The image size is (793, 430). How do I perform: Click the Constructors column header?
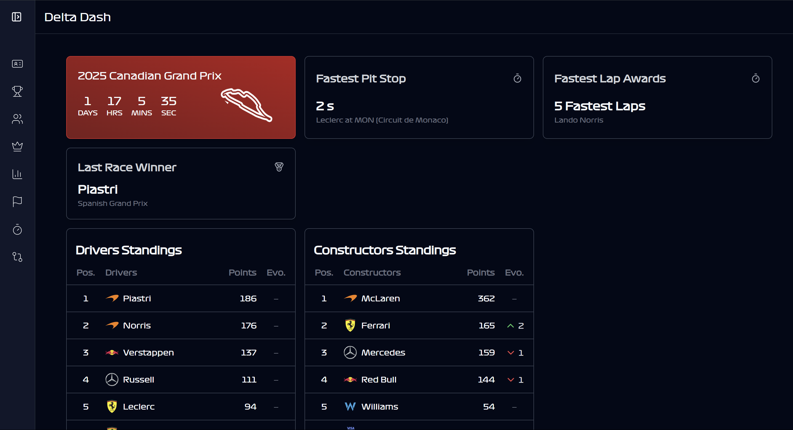(x=372, y=273)
